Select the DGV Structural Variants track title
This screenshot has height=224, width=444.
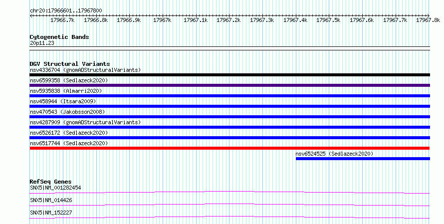(70, 64)
